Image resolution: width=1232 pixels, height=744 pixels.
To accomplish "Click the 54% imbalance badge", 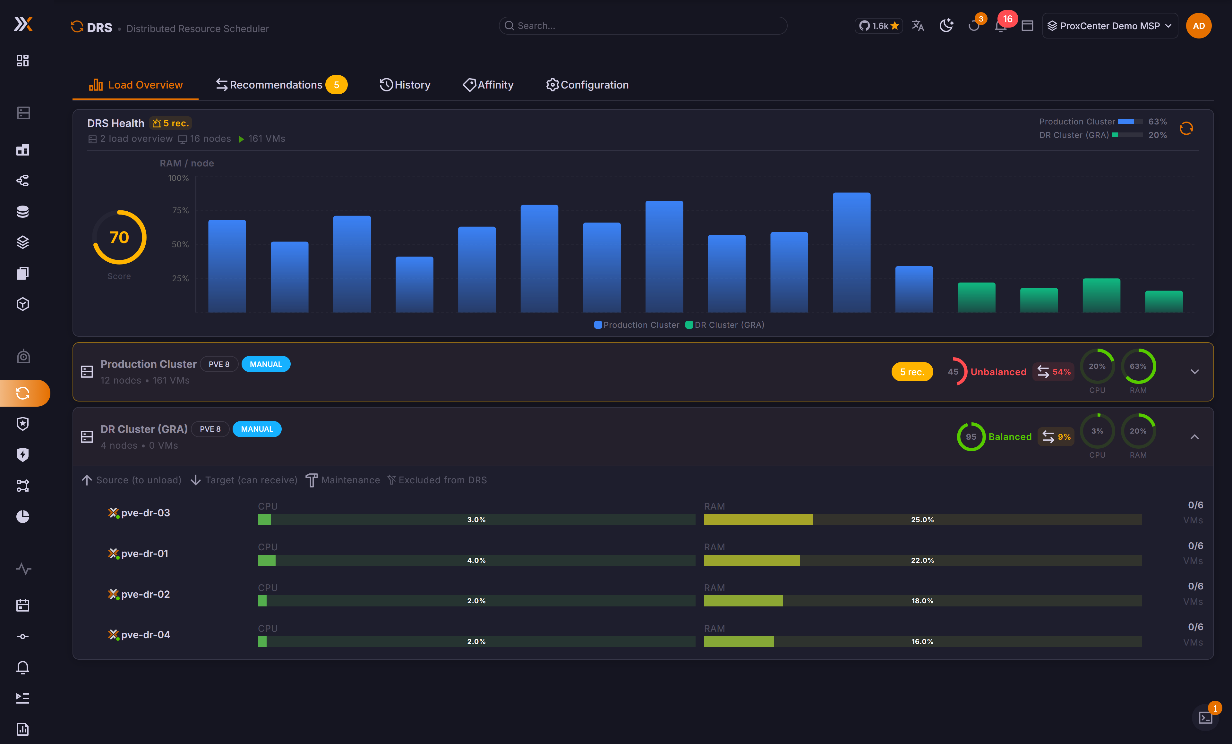I will [1054, 372].
